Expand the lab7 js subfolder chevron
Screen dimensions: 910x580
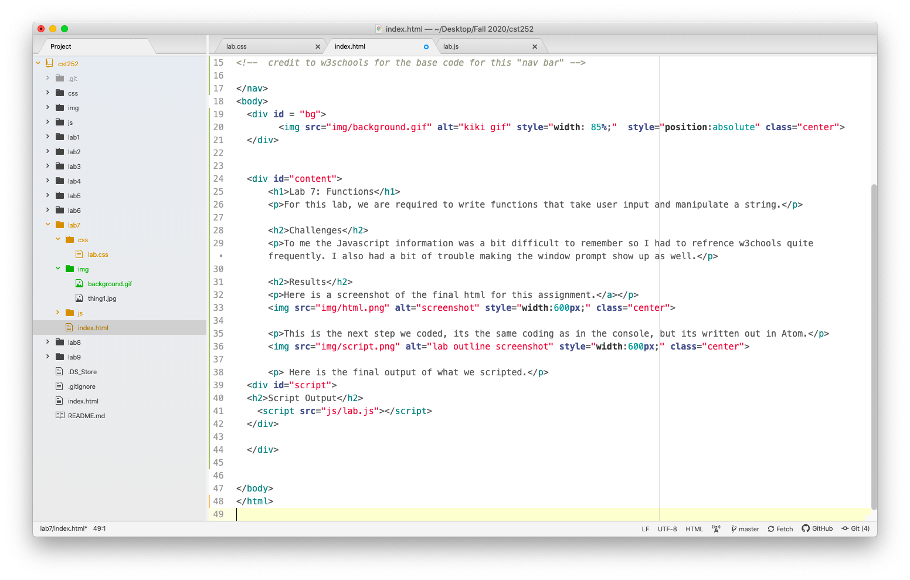pos(58,313)
